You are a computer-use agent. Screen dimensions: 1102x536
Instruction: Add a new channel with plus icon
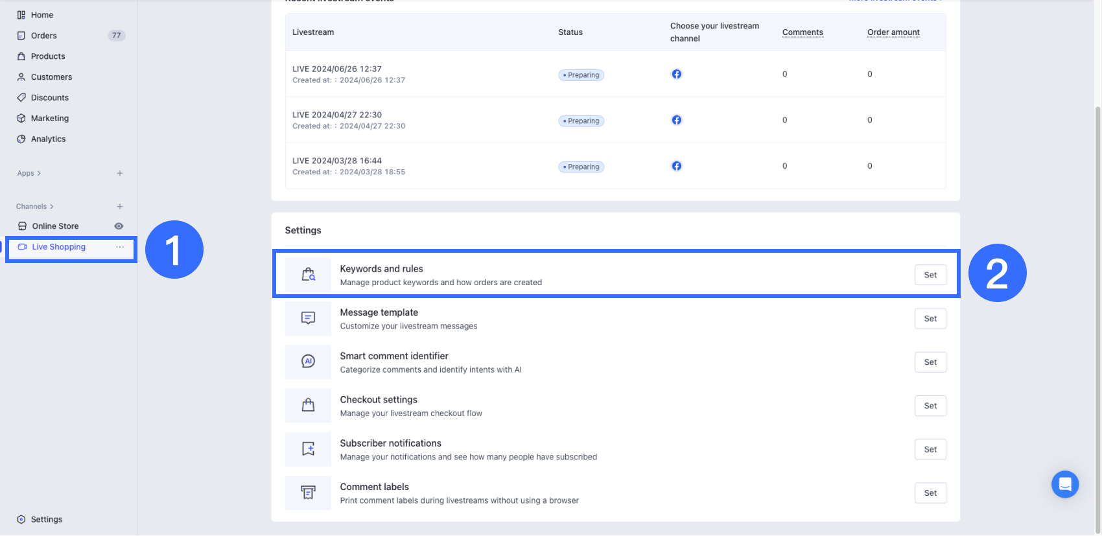click(120, 207)
